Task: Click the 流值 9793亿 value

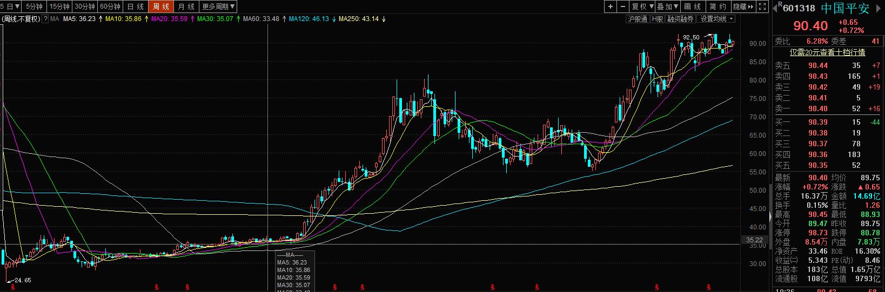Action: [867, 279]
